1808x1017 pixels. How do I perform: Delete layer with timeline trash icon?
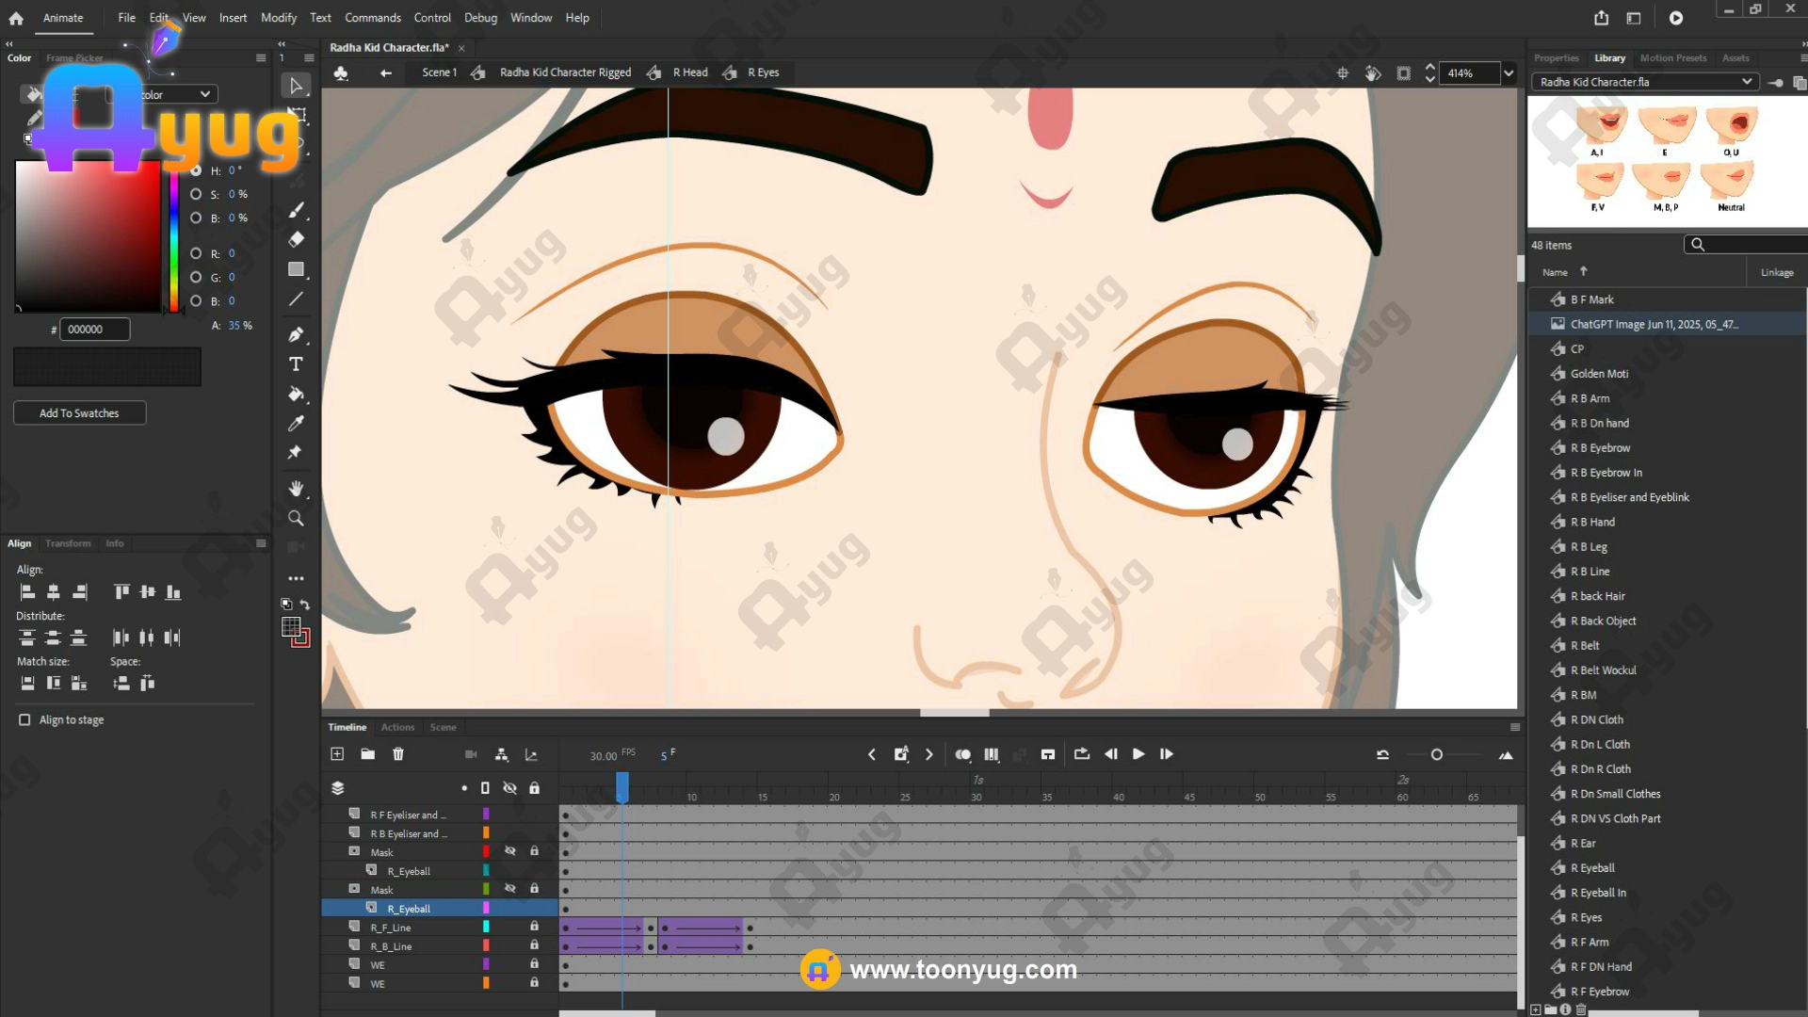(398, 754)
